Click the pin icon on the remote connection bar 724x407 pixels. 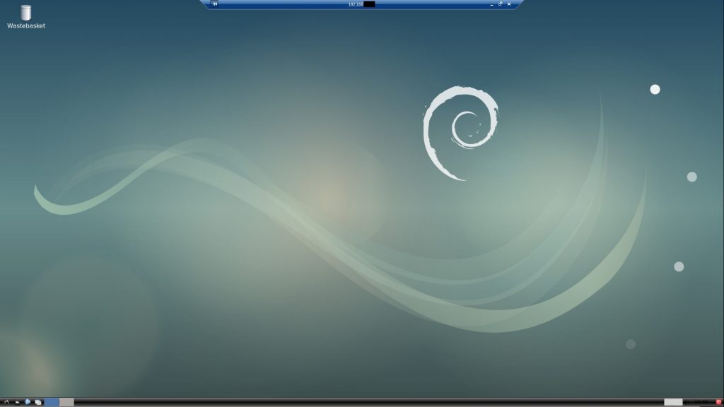point(214,4)
